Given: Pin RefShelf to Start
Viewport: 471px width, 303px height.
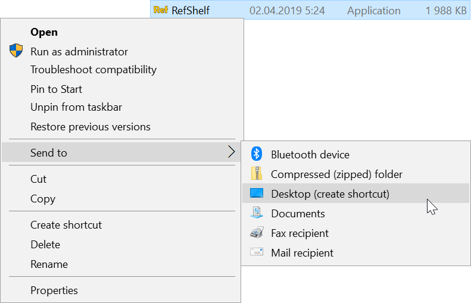Looking at the screenshot, I should coord(56,89).
